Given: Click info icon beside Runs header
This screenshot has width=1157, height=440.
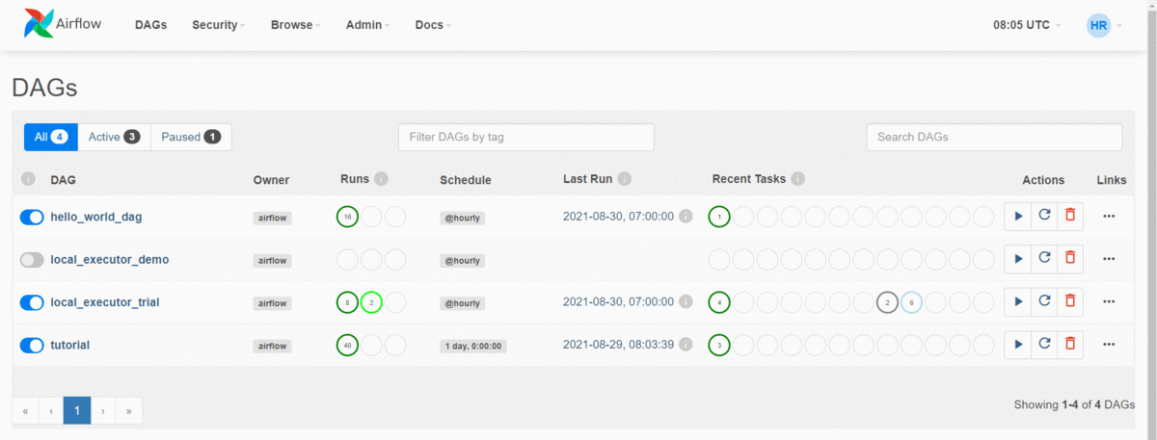Looking at the screenshot, I should coord(381,179).
